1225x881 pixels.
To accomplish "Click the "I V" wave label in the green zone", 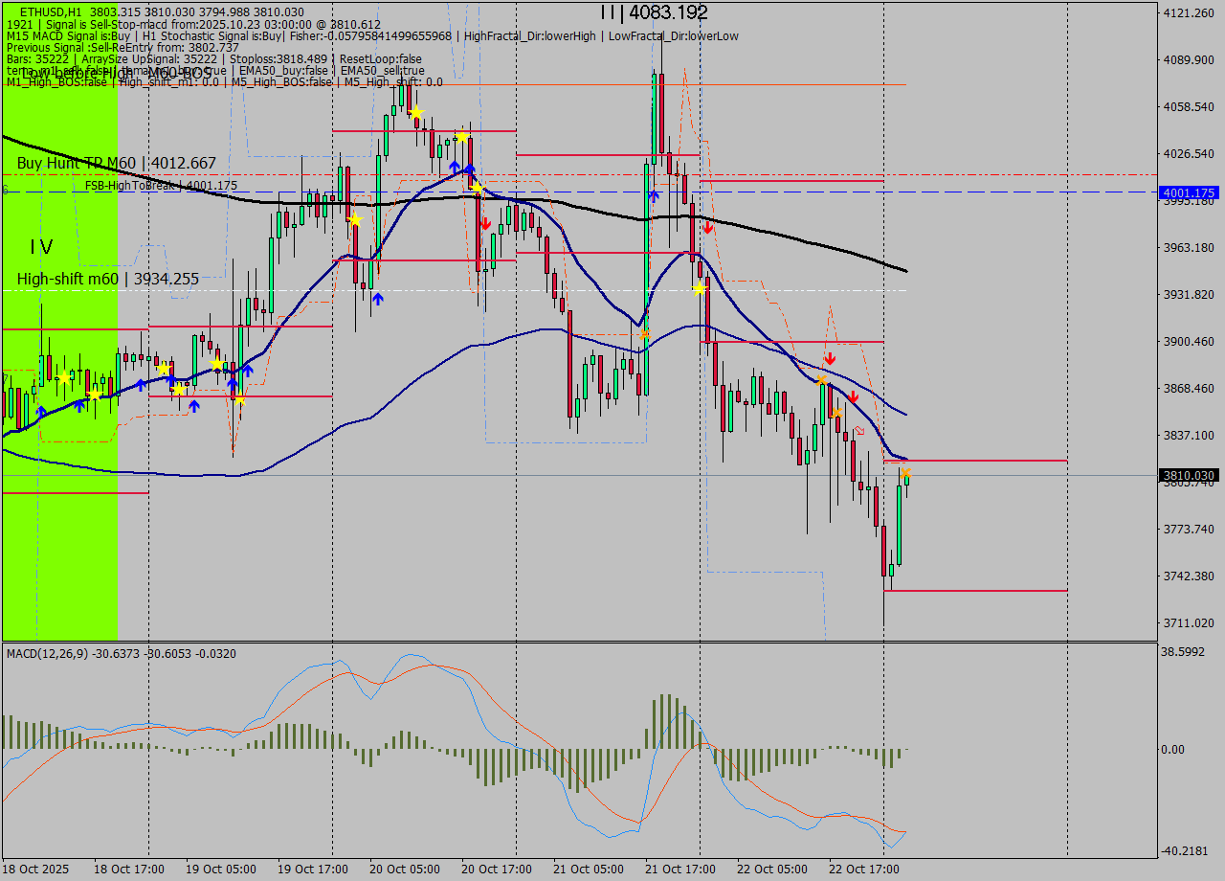I will pyautogui.click(x=41, y=247).
